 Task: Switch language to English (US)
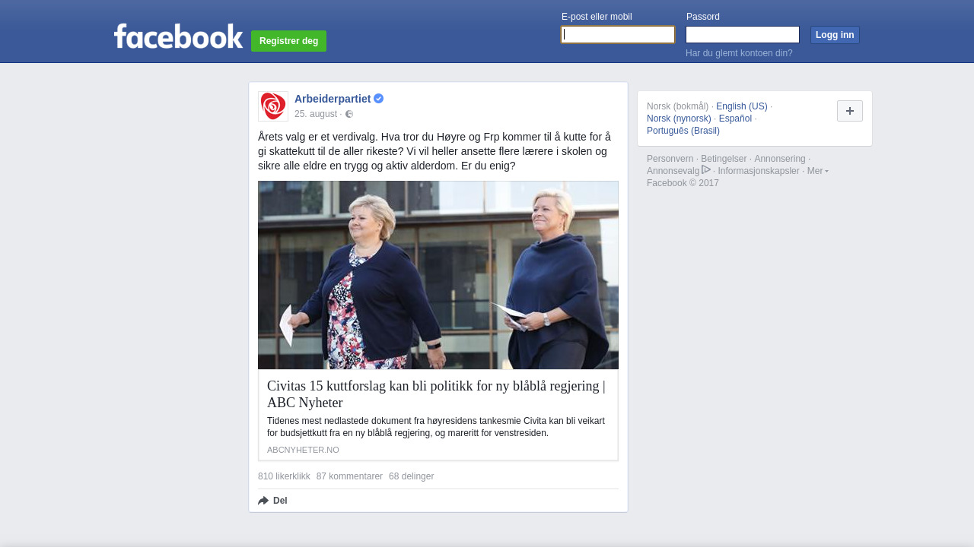742,106
